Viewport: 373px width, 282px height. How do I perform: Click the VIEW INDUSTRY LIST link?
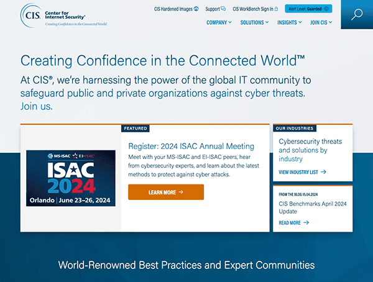(302, 172)
